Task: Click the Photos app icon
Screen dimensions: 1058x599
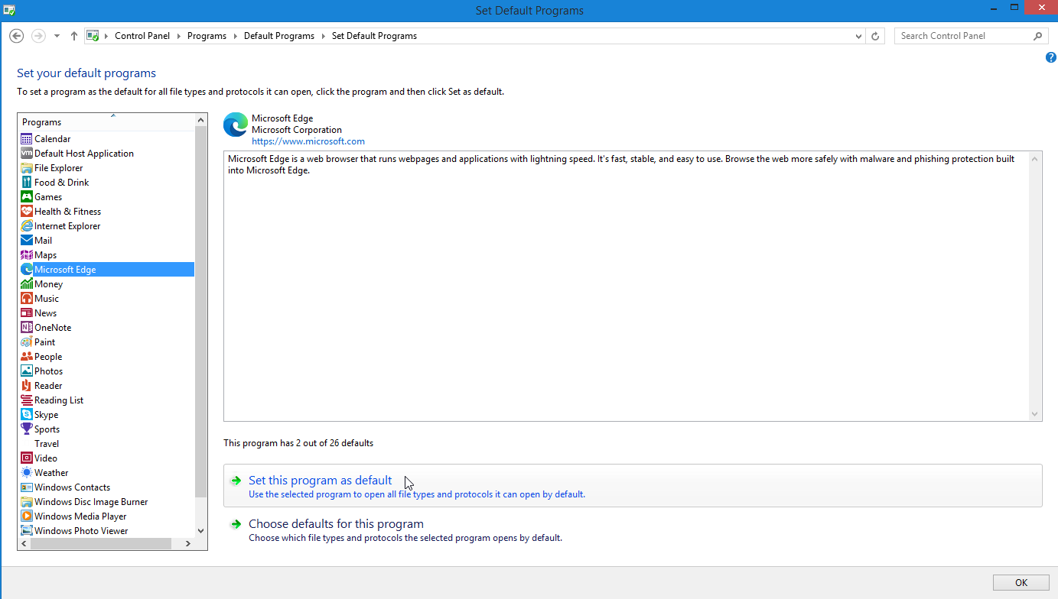Action: (27, 371)
